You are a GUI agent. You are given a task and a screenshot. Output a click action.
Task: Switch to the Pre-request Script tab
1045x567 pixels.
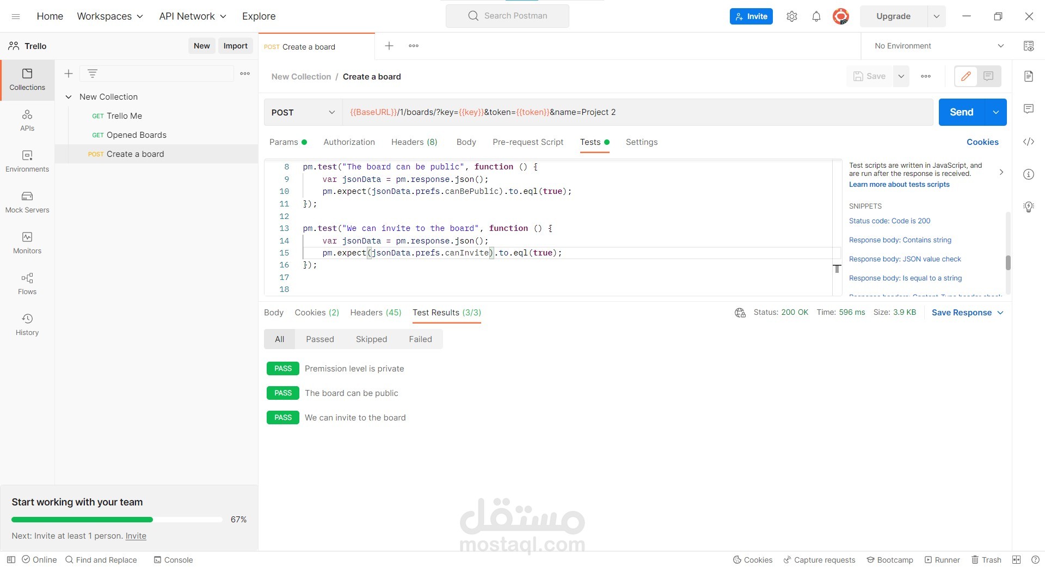pyautogui.click(x=528, y=142)
